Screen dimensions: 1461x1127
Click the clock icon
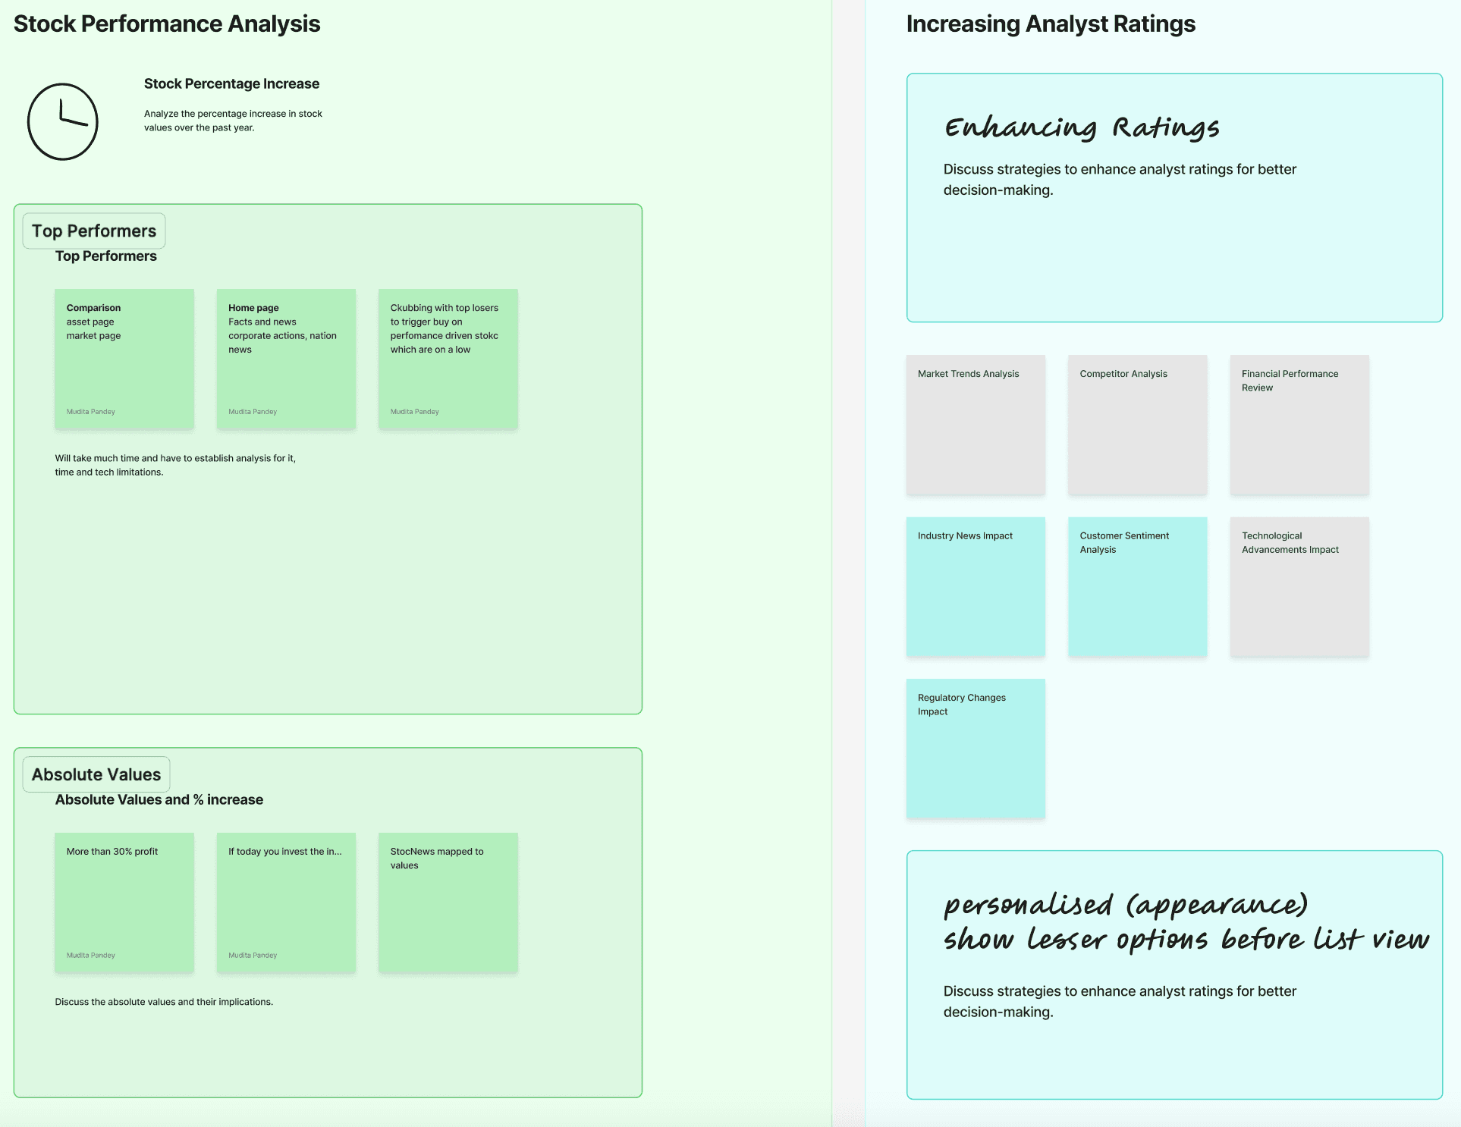point(63,121)
